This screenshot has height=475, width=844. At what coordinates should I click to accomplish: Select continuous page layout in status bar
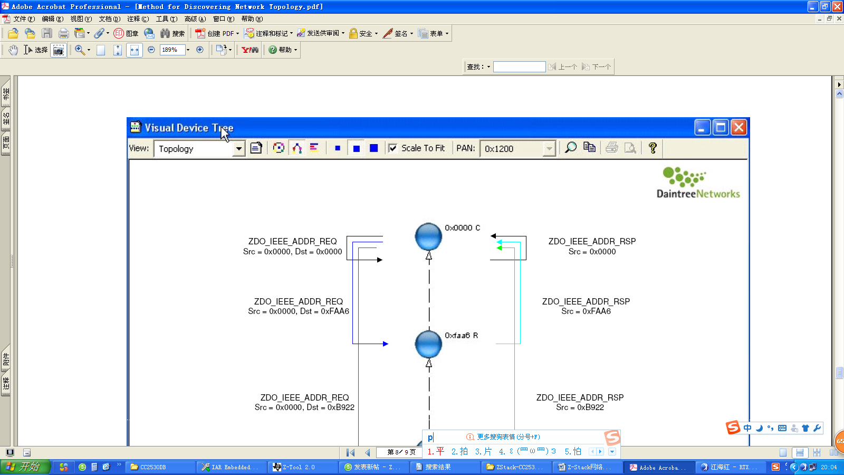800,452
